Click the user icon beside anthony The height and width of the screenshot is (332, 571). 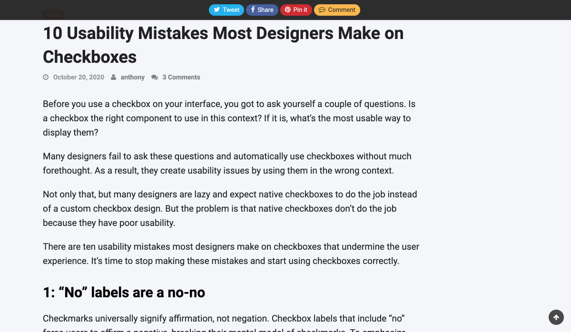(x=113, y=77)
